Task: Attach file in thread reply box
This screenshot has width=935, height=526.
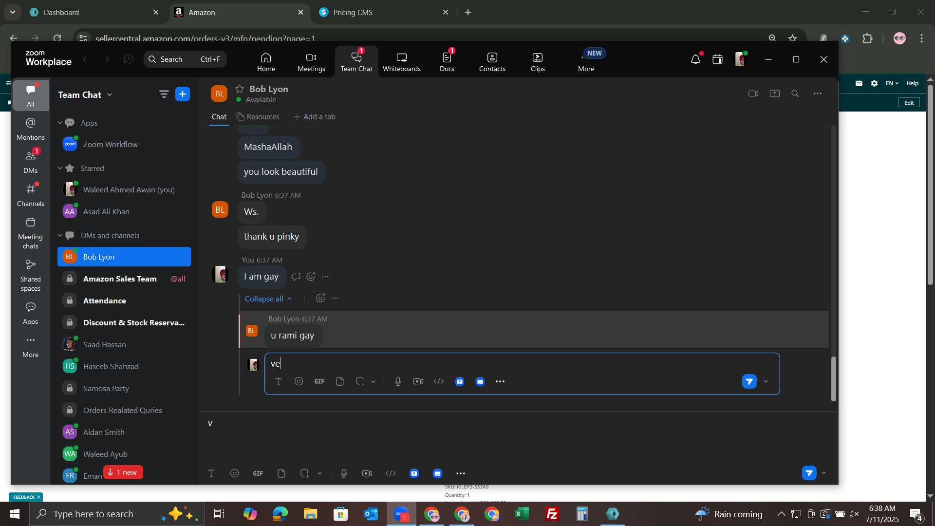Action: tap(340, 381)
